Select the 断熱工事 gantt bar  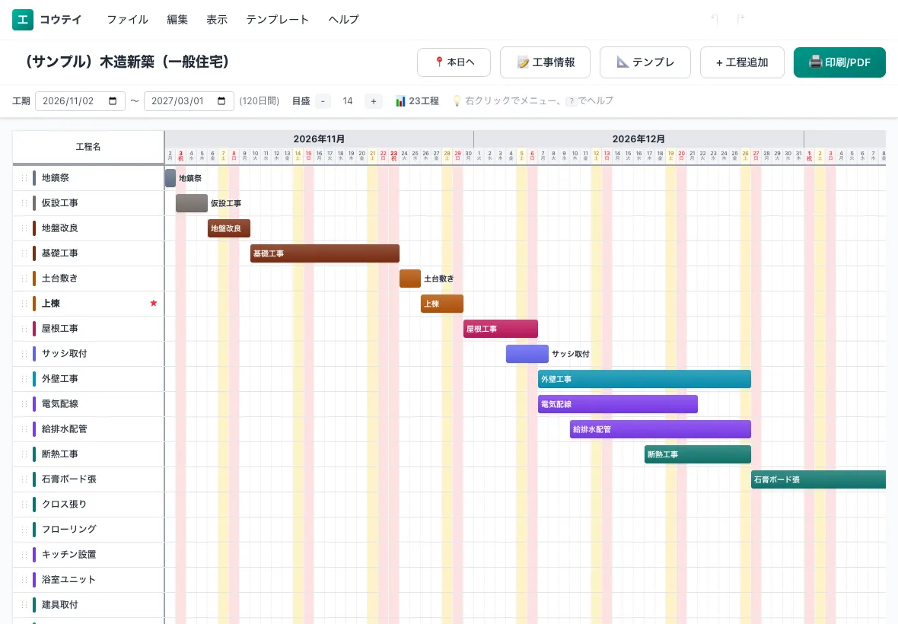pyautogui.click(x=698, y=455)
